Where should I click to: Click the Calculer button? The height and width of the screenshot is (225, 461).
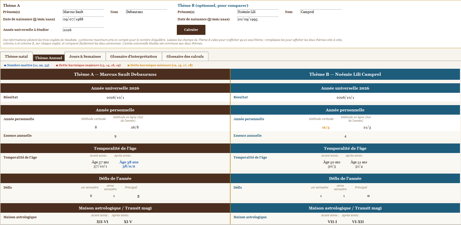click(191, 30)
